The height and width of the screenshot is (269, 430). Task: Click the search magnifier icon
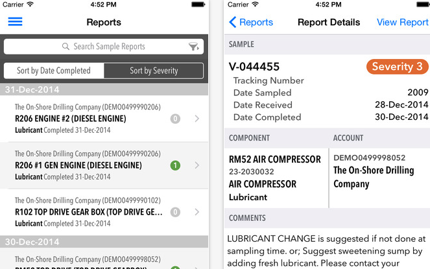[x=66, y=47]
